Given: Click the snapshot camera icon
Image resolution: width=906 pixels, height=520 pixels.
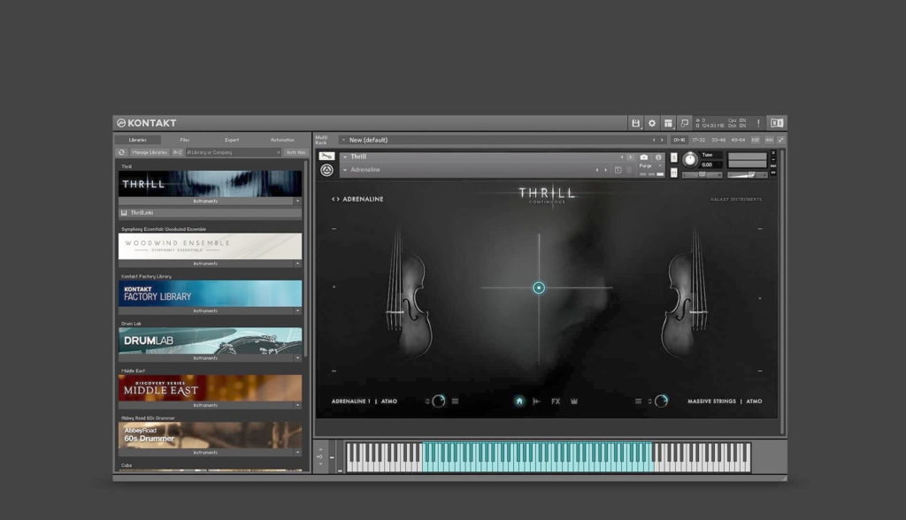Looking at the screenshot, I should tap(643, 157).
